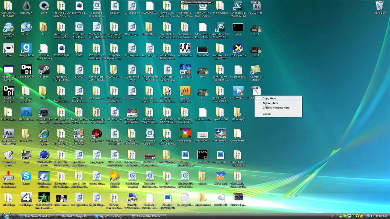Select Adobe After Effects CS4 desktop shortcut
Viewport: 390px width, 219px height.
click(9, 137)
